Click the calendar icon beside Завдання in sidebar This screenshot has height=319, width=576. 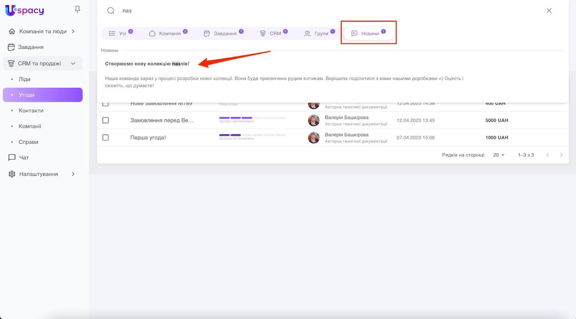pos(12,47)
